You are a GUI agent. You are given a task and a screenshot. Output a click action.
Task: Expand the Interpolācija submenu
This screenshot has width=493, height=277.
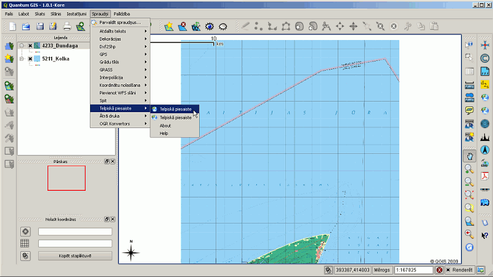(x=120, y=78)
